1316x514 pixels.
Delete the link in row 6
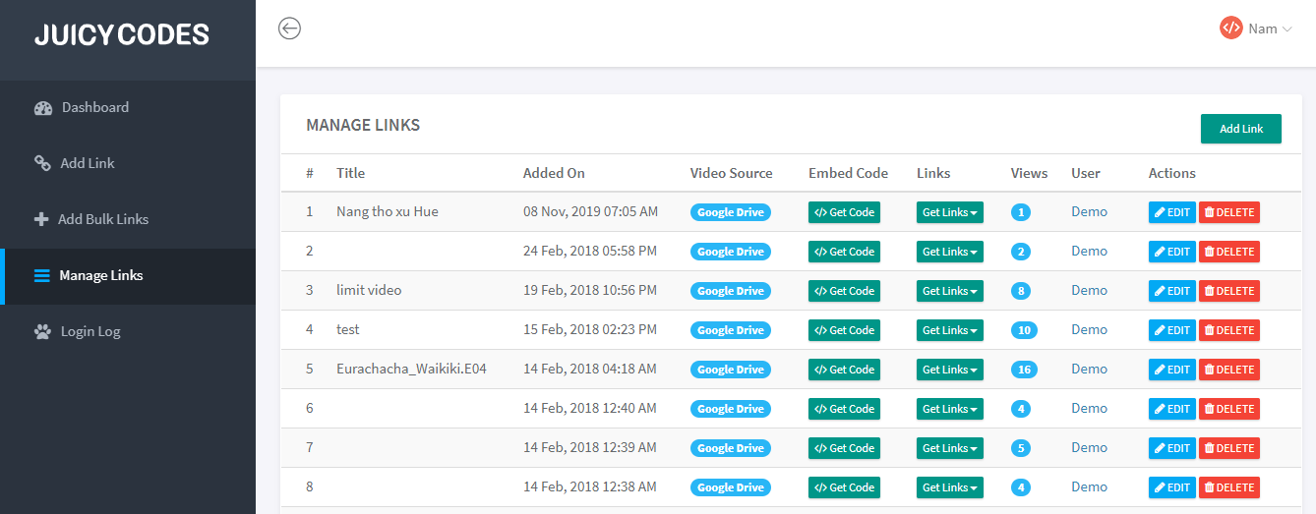coord(1229,409)
